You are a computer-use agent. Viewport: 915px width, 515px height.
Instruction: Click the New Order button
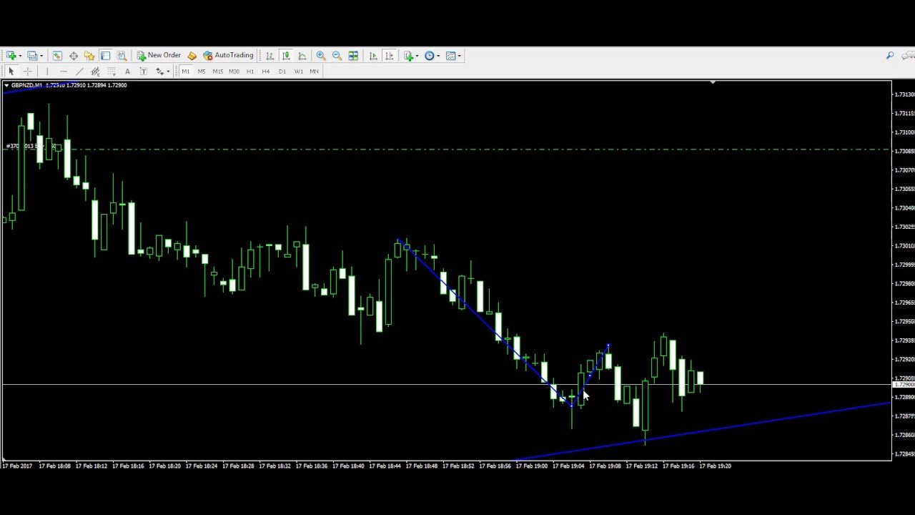coord(159,56)
